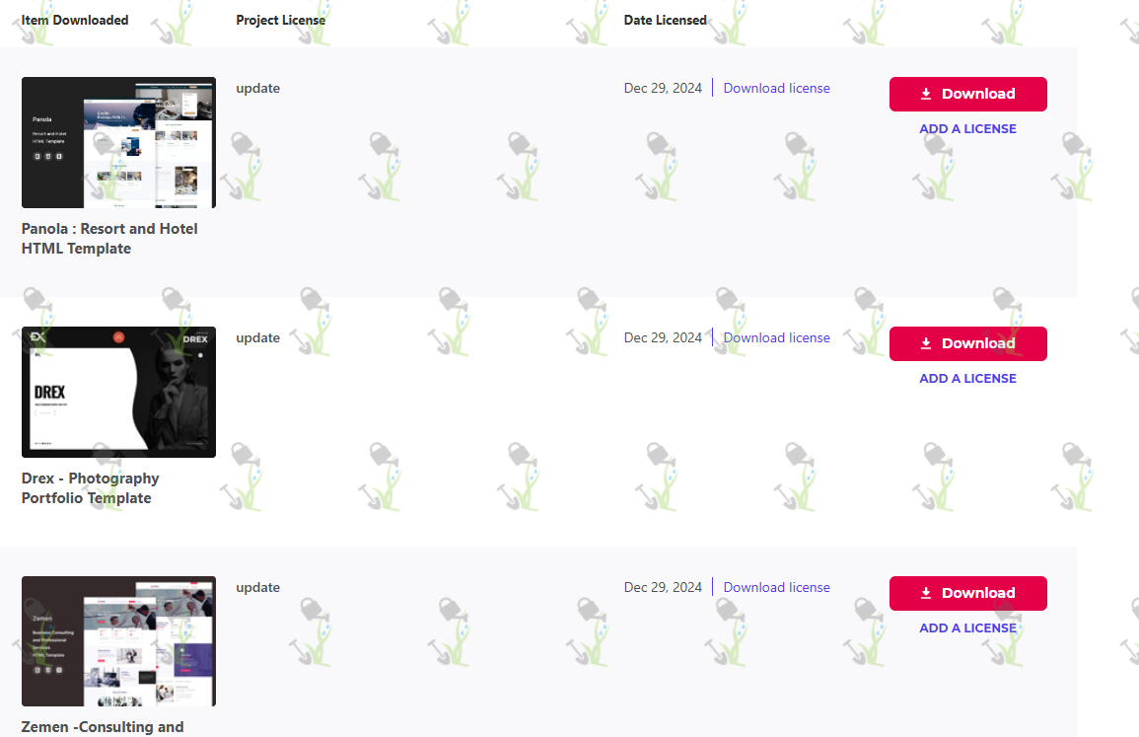Add a license to the Panola item
Image resolution: width=1139 pixels, height=737 pixels.
pyautogui.click(x=967, y=128)
